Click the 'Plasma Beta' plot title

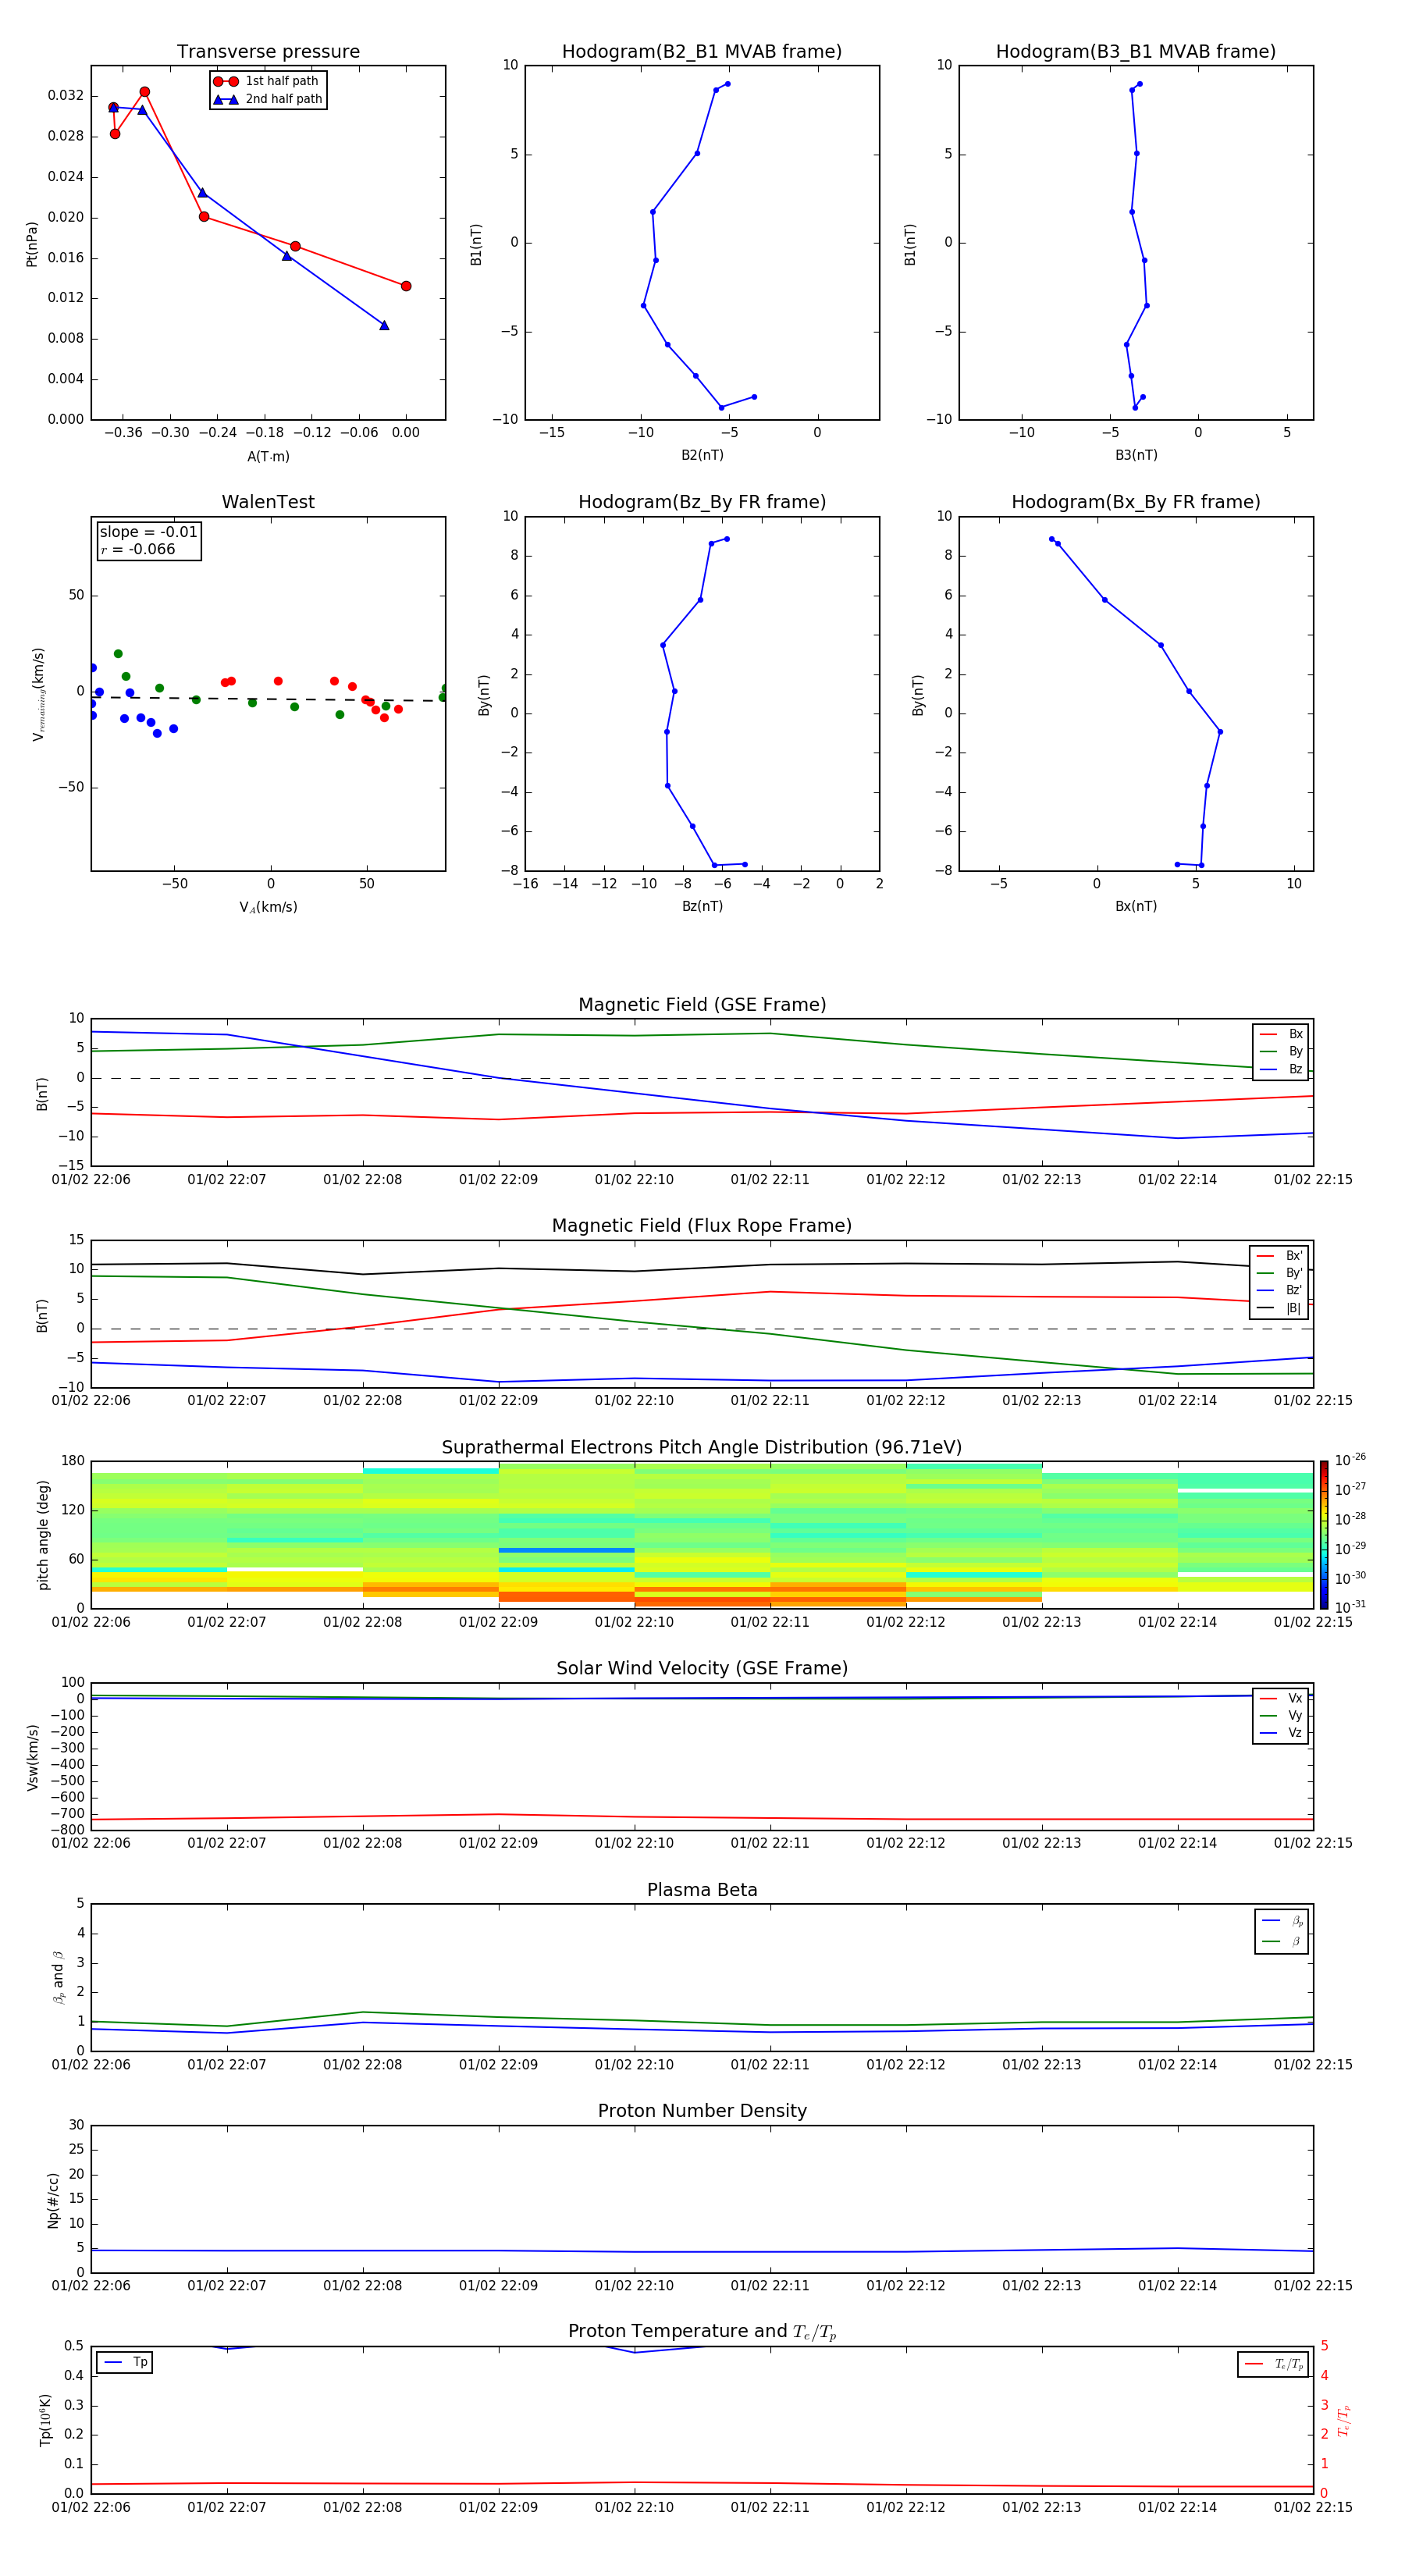(x=702, y=1890)
